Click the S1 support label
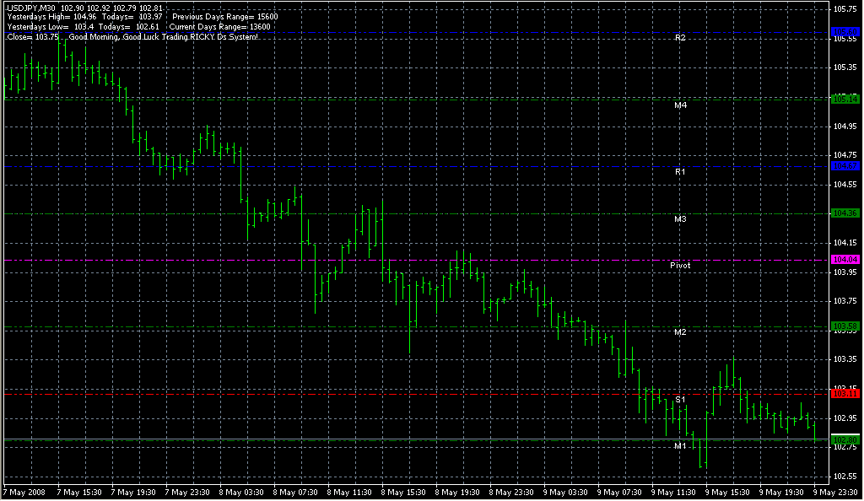Screen dimensions: 864x501 680,399
